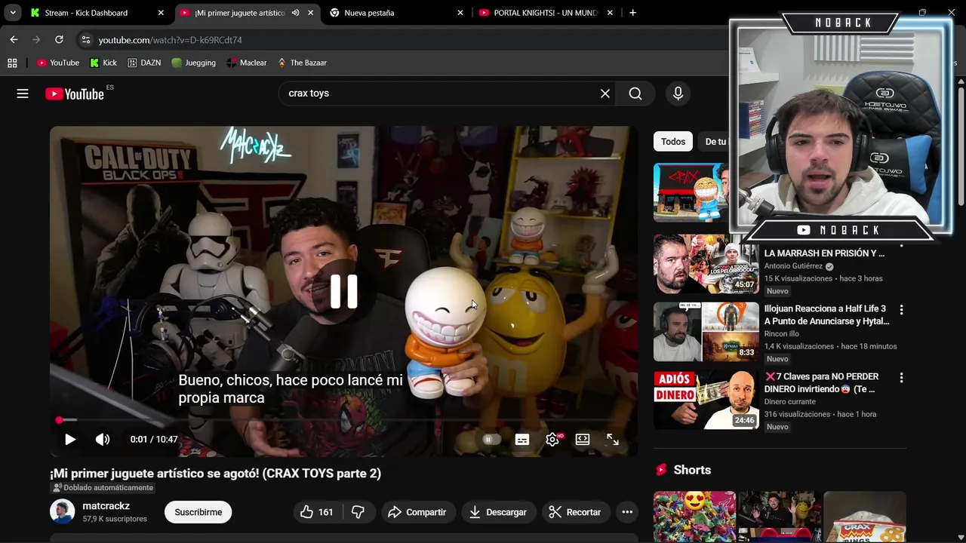Open YouTube bookmark

(58, 63)
